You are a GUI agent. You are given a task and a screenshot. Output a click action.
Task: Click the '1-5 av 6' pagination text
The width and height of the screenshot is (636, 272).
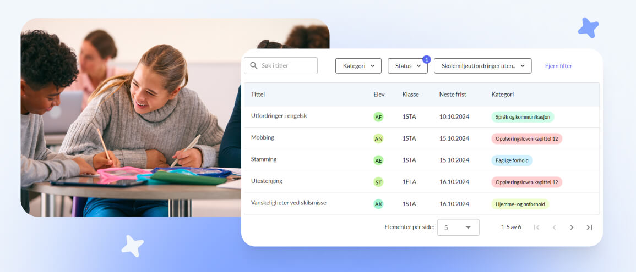511,227
